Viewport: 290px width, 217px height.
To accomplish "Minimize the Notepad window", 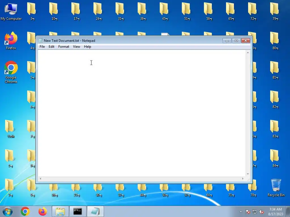I will point(227,41).
